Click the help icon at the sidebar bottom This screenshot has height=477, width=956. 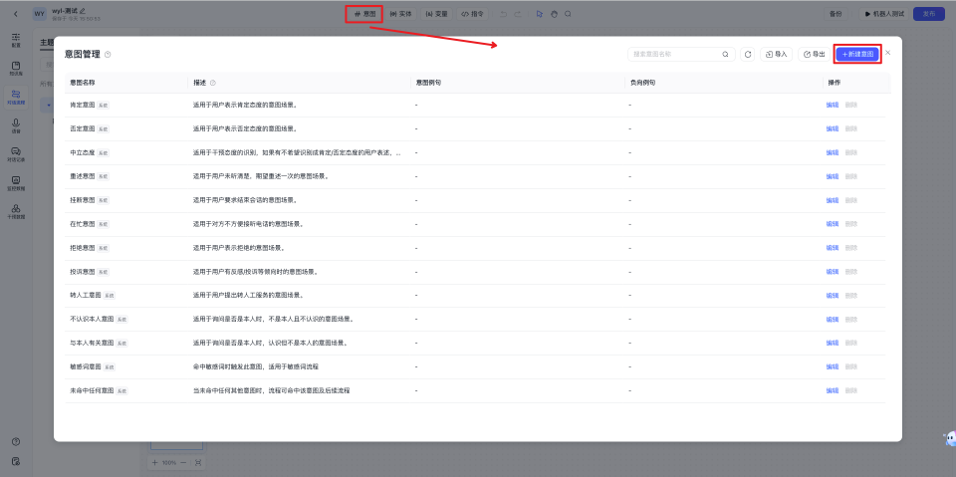pyautogui.click(x=16, y=441)
